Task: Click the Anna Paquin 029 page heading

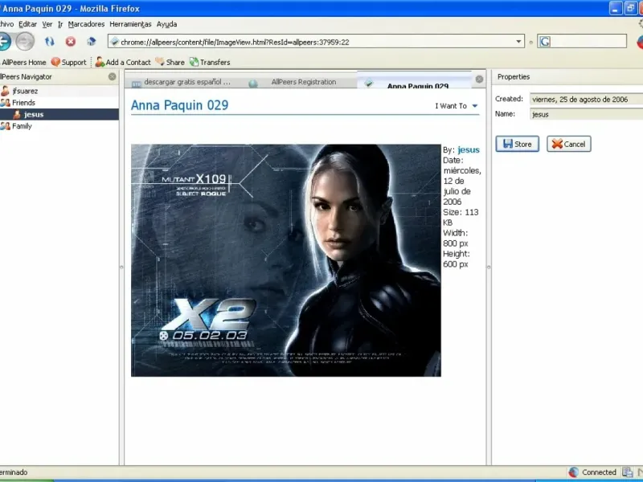Action: tap(179, 105)
